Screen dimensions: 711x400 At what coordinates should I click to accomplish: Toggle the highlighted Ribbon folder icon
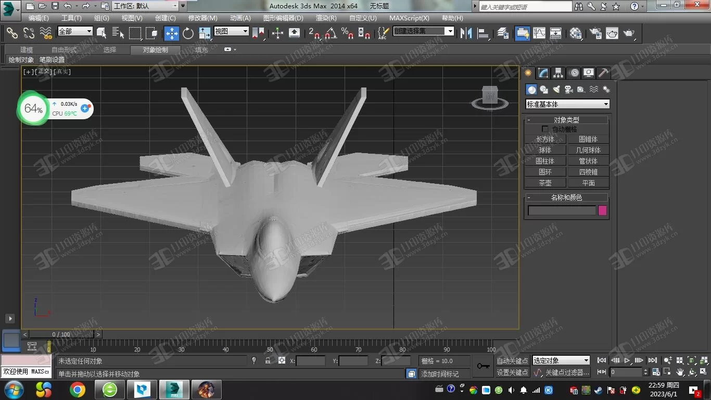[x=522, y=33]
